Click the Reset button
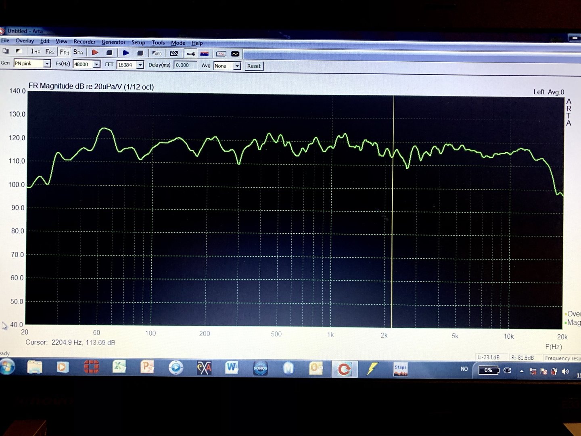The height and width of the screenshot is (436, 581). coord(254,66)
